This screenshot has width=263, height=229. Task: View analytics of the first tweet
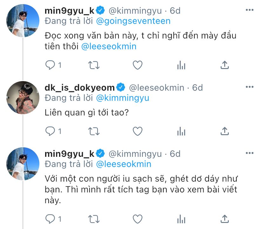point(181,65)
